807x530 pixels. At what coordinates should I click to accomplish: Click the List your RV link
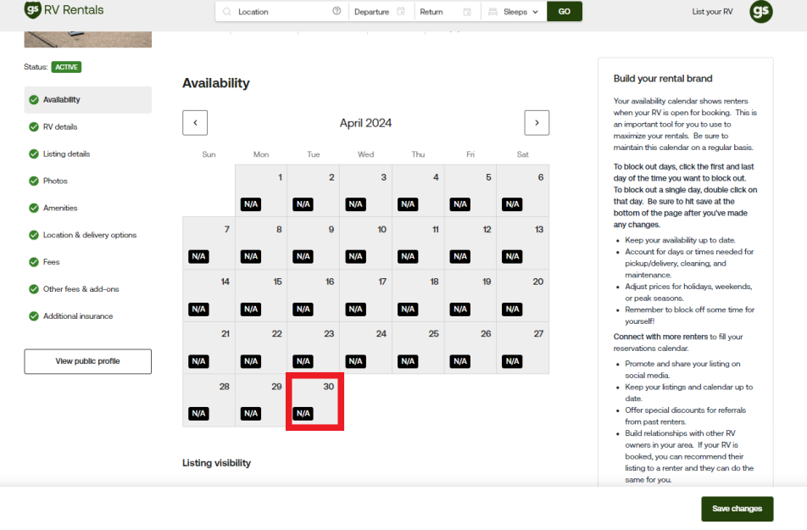pyautogui.click(x=712, y=12)
